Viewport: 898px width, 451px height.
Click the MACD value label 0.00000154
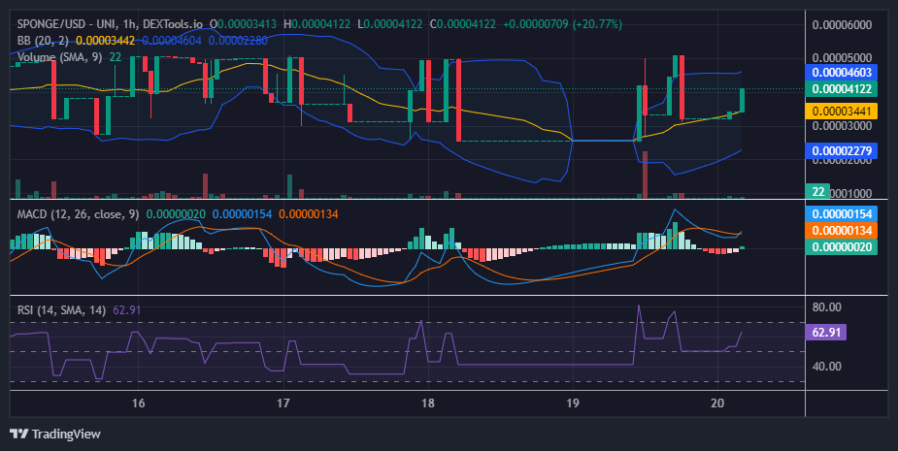click(842, 214)
